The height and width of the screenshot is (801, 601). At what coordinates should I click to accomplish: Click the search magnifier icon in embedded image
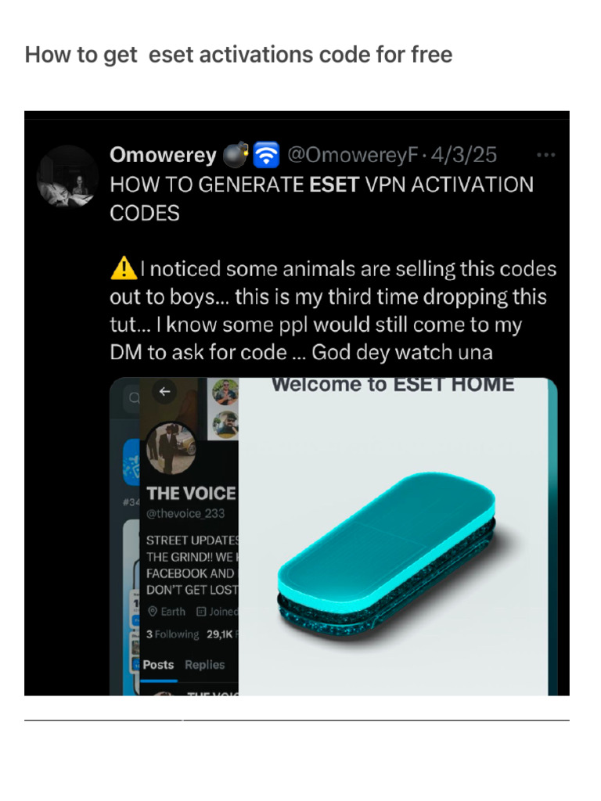[134, 398]
